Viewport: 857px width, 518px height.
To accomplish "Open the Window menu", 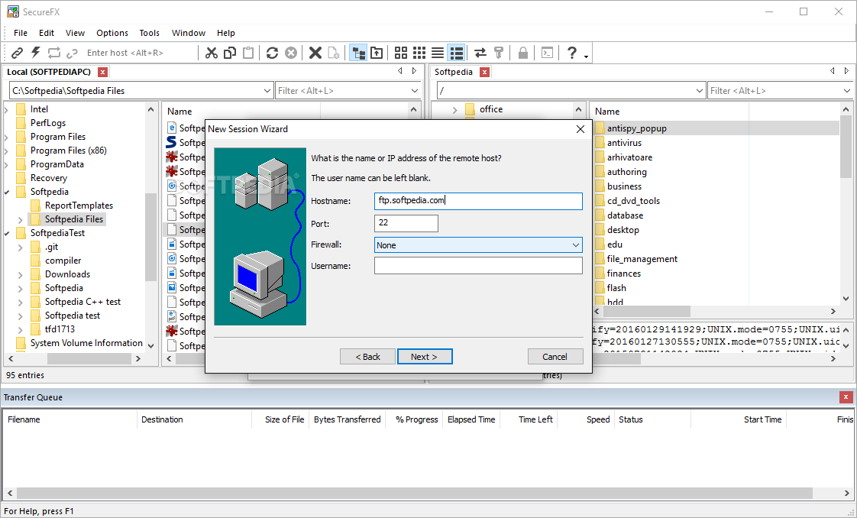I will point(189,33).
